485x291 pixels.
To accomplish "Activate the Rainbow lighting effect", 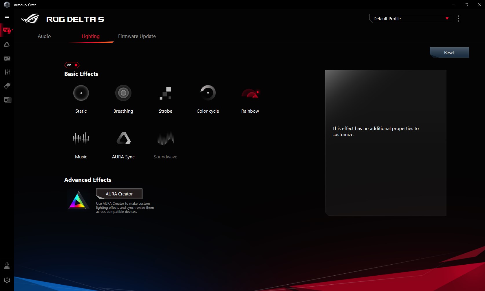I will 250,94.
